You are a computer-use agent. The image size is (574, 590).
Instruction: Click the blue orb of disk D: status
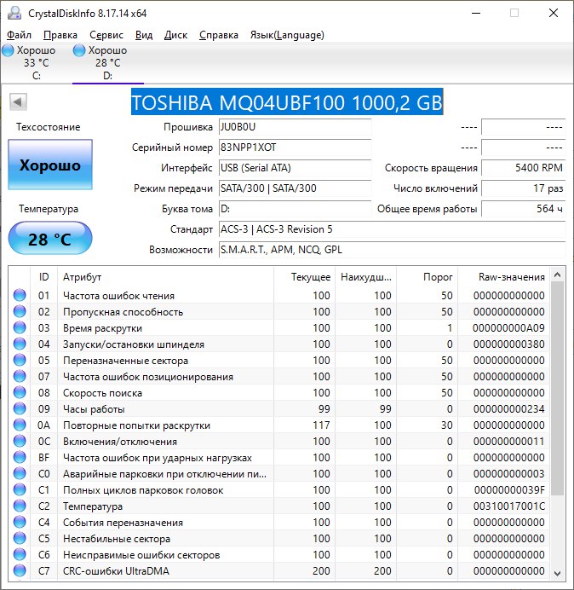click(x=79, y=50)
